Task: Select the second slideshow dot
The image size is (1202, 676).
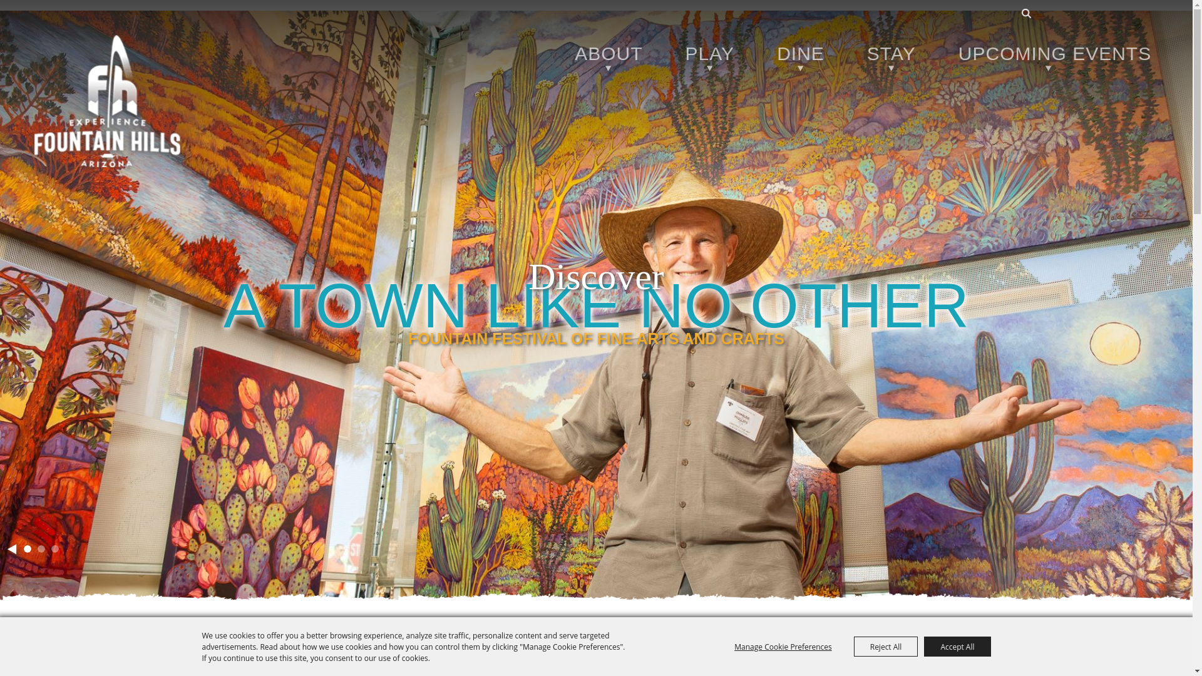Action: pyautogui.click(x=41, y=549)
